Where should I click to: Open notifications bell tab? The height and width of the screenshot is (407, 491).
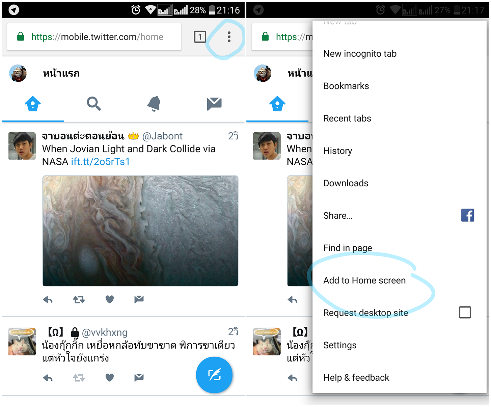pyautogui.click(x=154, y=104)
